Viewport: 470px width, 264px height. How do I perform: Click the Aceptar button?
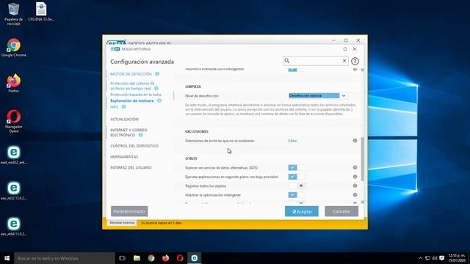coord(302,211)
